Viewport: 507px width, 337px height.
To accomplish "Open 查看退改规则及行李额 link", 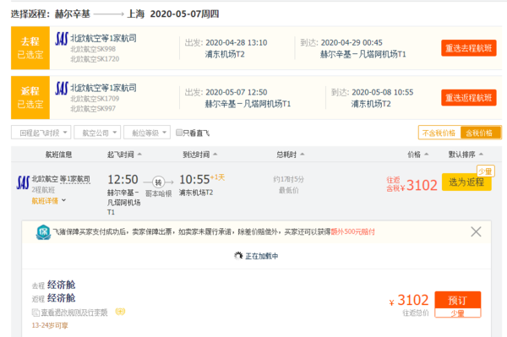I will (74, 313).
